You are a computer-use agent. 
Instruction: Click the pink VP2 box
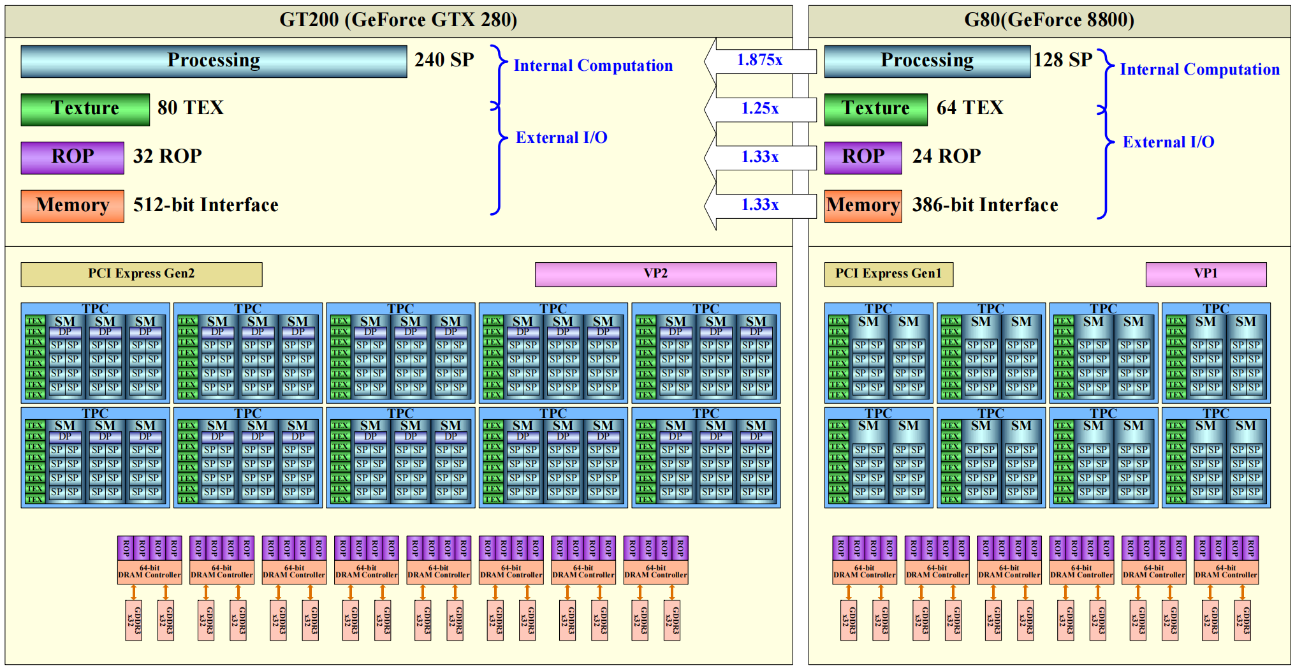click(655, 274)
